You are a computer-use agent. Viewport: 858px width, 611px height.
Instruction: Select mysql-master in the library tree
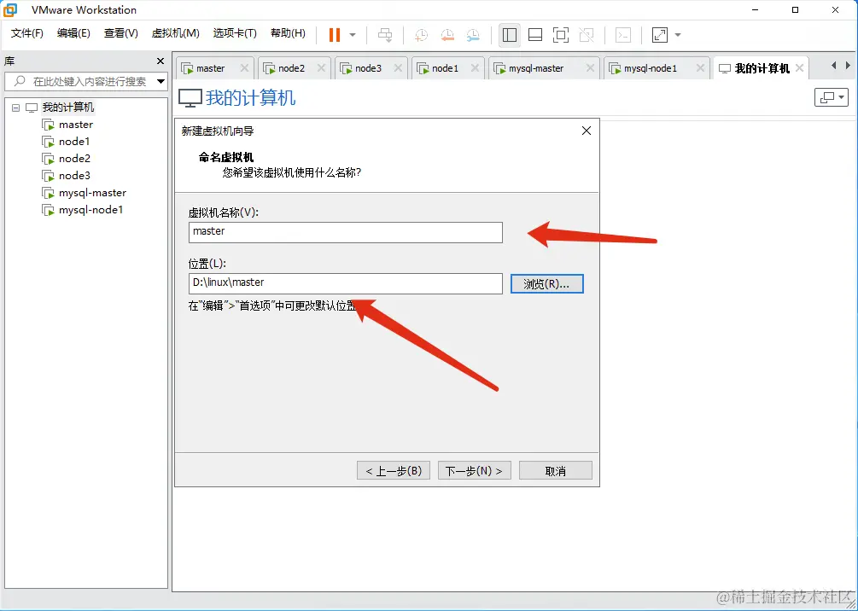pyautogui.click(x=92, y=193)
